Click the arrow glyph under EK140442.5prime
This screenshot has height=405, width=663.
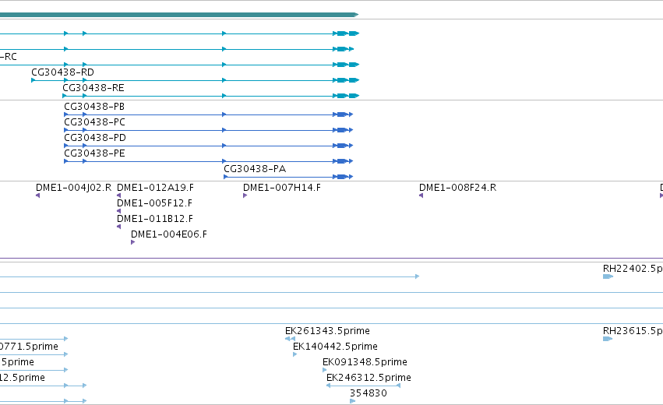(x=294, y=354)
